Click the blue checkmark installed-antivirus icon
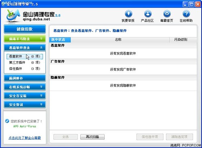The width and height of the screenshot is (202, 148). 7,121
